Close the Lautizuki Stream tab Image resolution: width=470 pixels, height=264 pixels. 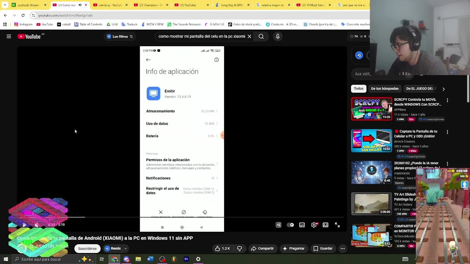point(46,5)
